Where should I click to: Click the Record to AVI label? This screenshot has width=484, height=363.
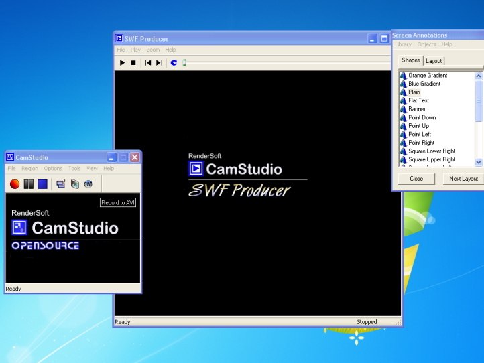[118, 203]
